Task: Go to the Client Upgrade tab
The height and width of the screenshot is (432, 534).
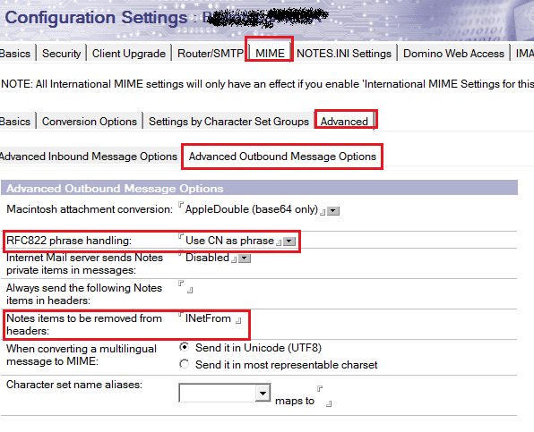Action: [x=129, y=54]
